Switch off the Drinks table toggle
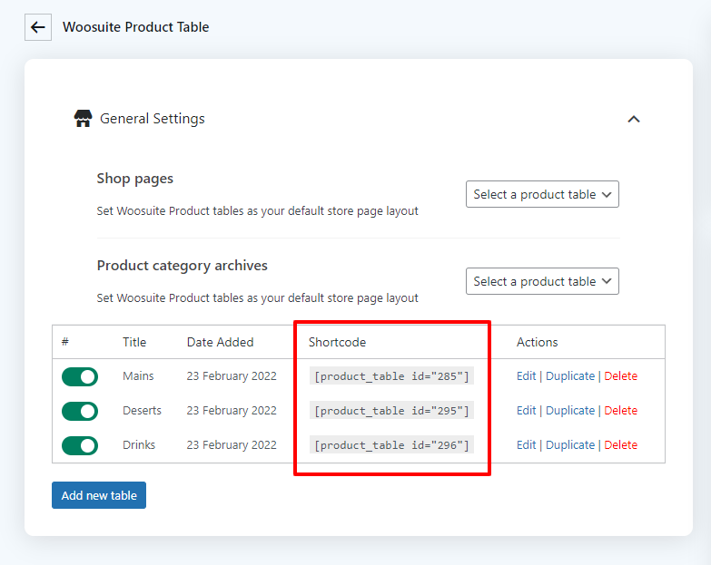The height and width of the screenshot is (565, 711). pyautogui.click(x=80, y=445)
